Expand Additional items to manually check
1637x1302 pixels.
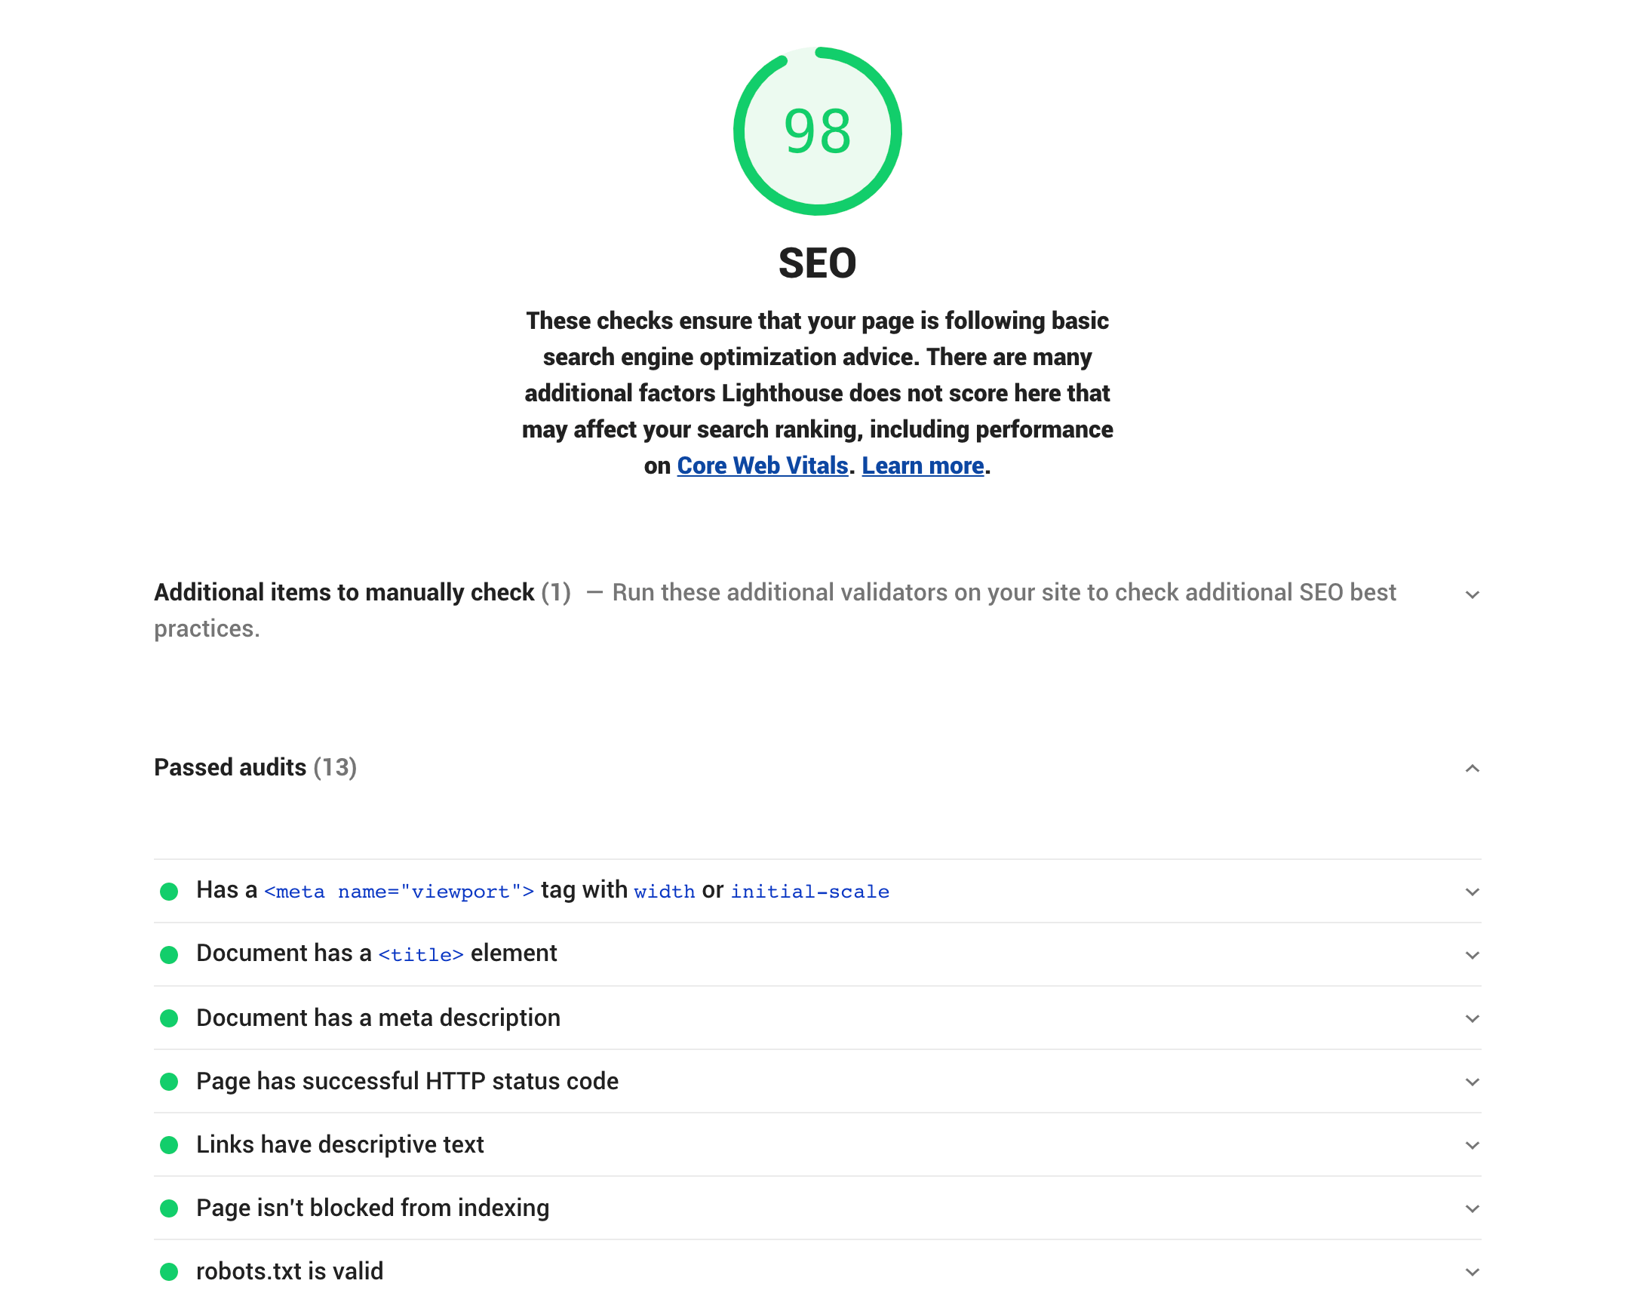coord(1472,594)
